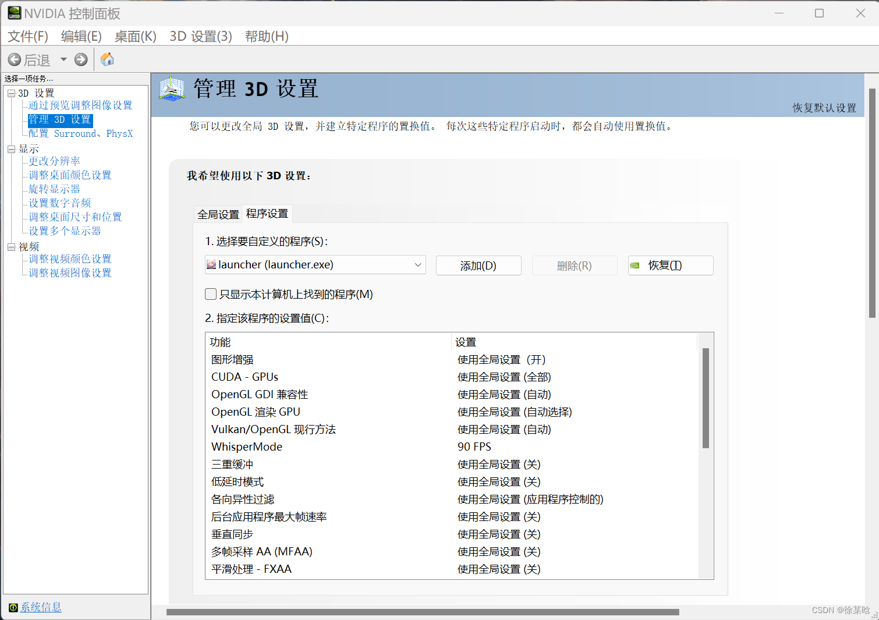Click the 添加(D) button

(479, 265)
